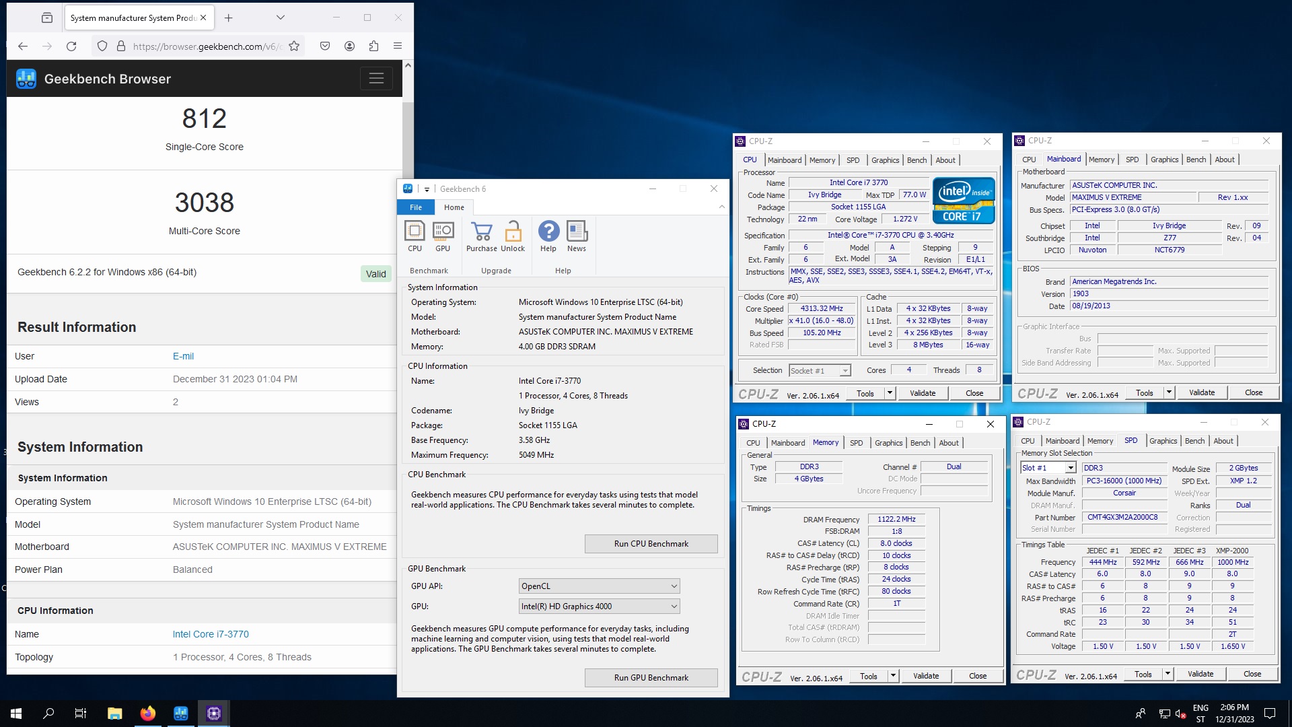Open the GPU Intel HD Graphics 4000 dropdown
Image resolution: width=1292 pixels, height=727 pixels.
pos(600,607)
